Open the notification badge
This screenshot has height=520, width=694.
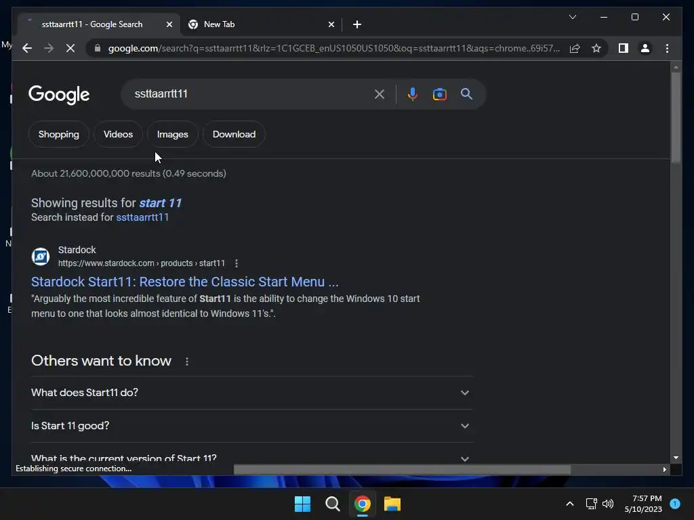coord(675,504)
